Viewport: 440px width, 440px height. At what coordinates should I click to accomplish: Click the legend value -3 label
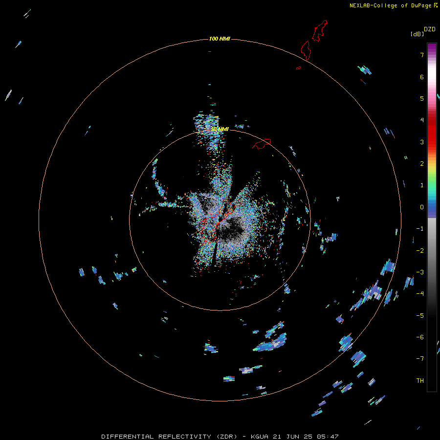(x=420, y=272)
